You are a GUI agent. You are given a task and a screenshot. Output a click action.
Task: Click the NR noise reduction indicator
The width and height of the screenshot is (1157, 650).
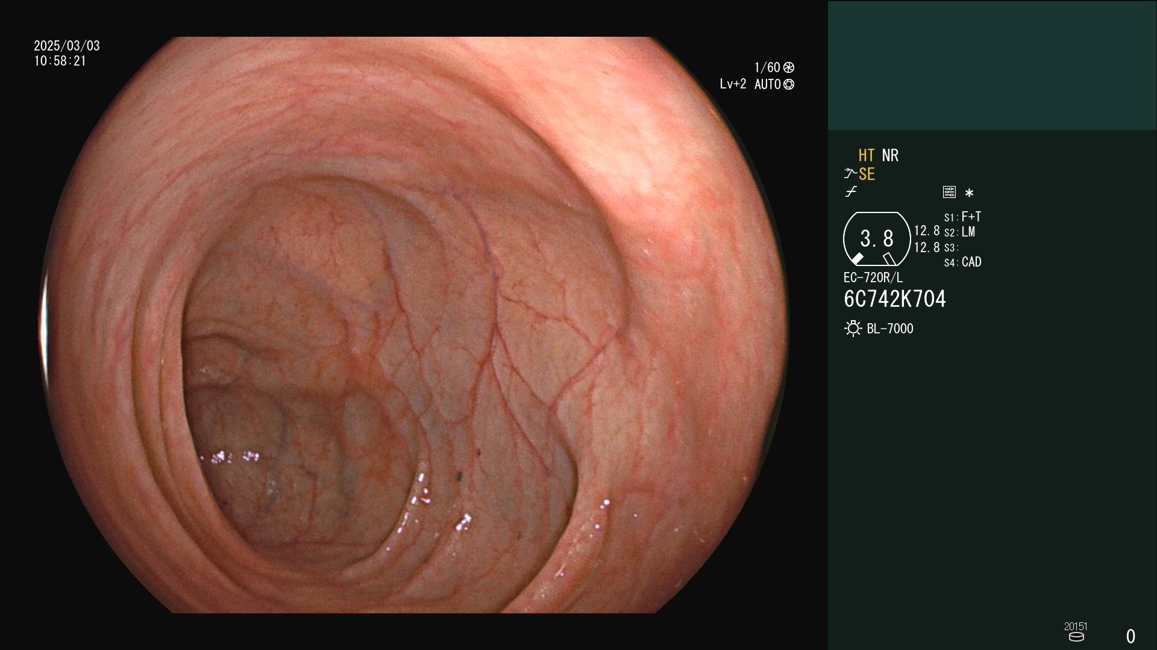point(890,155)
